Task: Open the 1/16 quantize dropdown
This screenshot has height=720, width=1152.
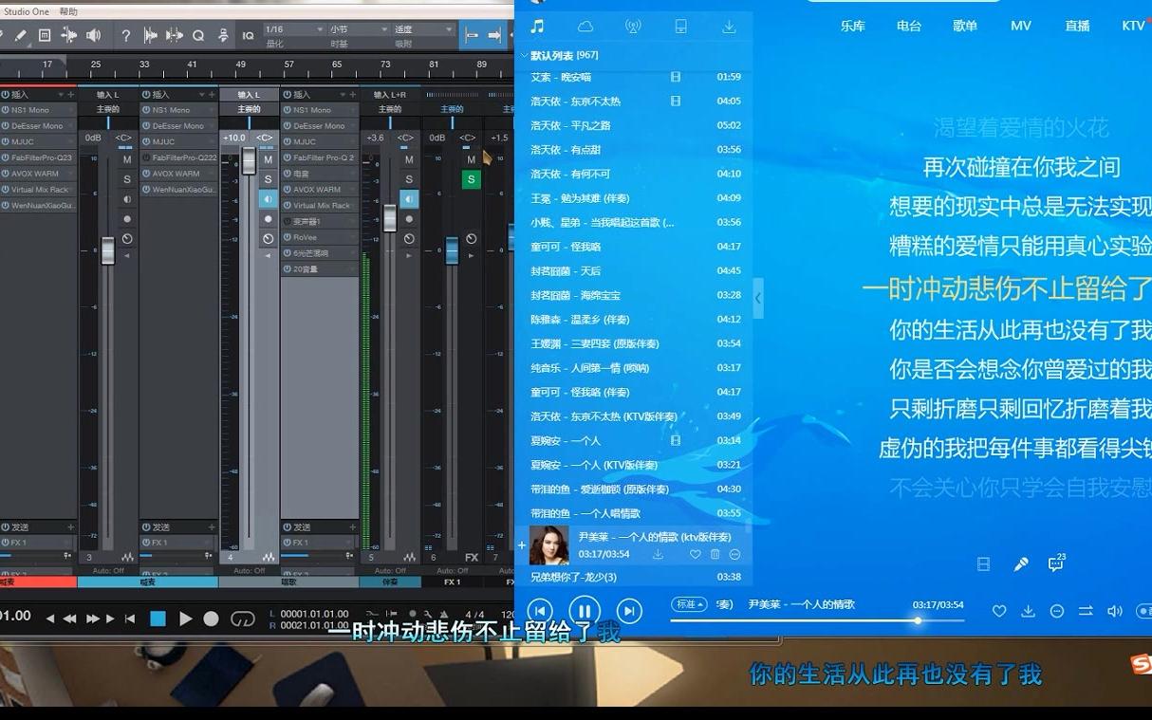Action: coord(293,29)
